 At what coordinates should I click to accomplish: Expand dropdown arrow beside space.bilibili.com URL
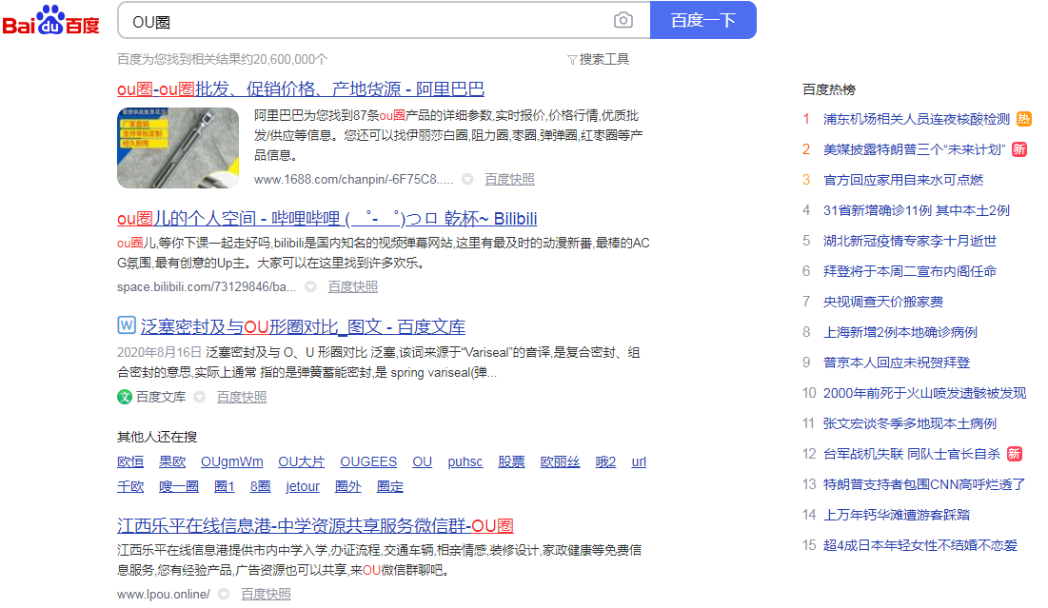tap(311, 286)
